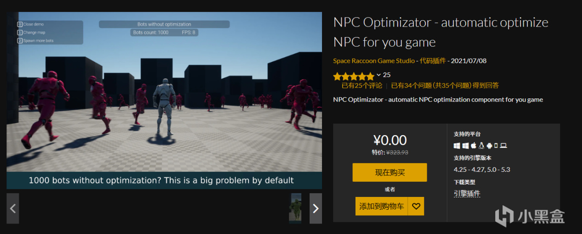Click the 'Bots count: 1000' readout
The image size is (582, 234).
[150, 33]
